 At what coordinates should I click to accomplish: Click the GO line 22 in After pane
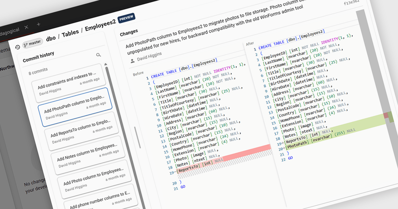pos(290,158)
